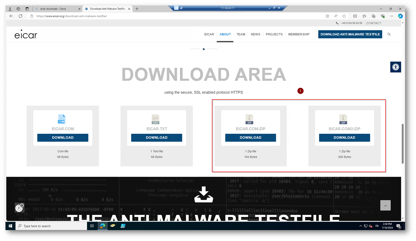The height and width of the screenshot is (241, 416).
Task: Click the volume muted tray icon
Action: [x=370, y=226]
